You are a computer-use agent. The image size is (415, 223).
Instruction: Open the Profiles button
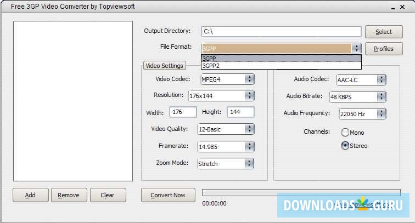click(384, 49)
